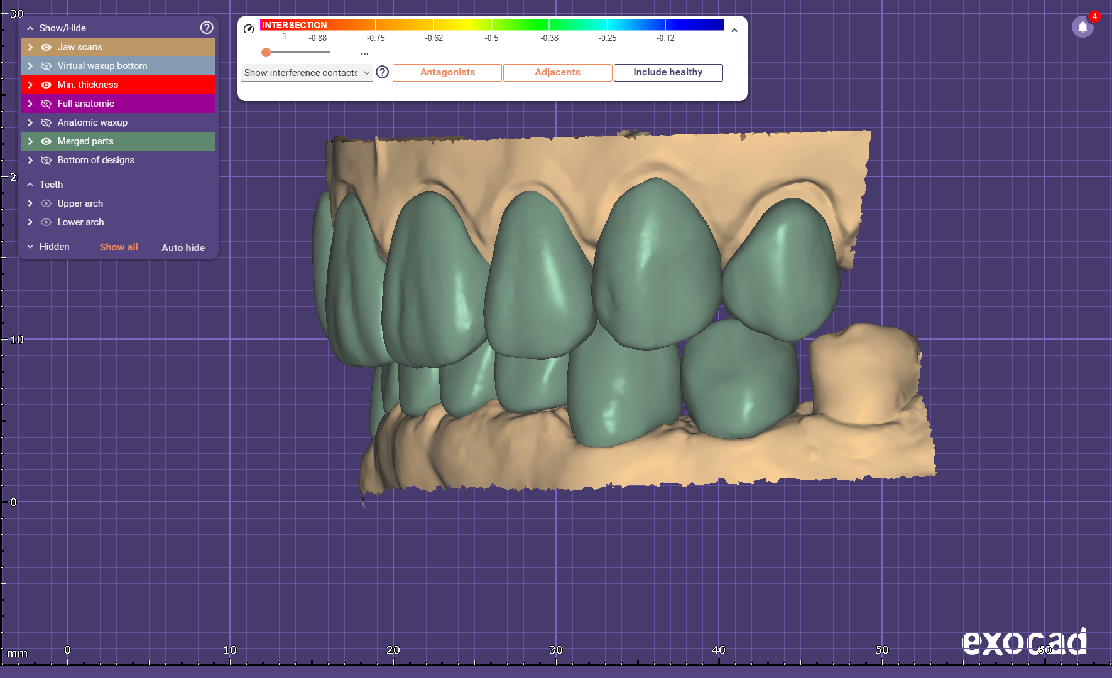Click the notification bell icon
Viewport: 1112px width, 678px height.
click(1082, 27)
